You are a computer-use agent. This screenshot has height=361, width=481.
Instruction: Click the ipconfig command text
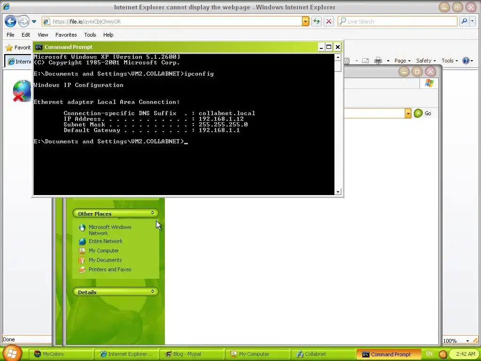(199, 74)
